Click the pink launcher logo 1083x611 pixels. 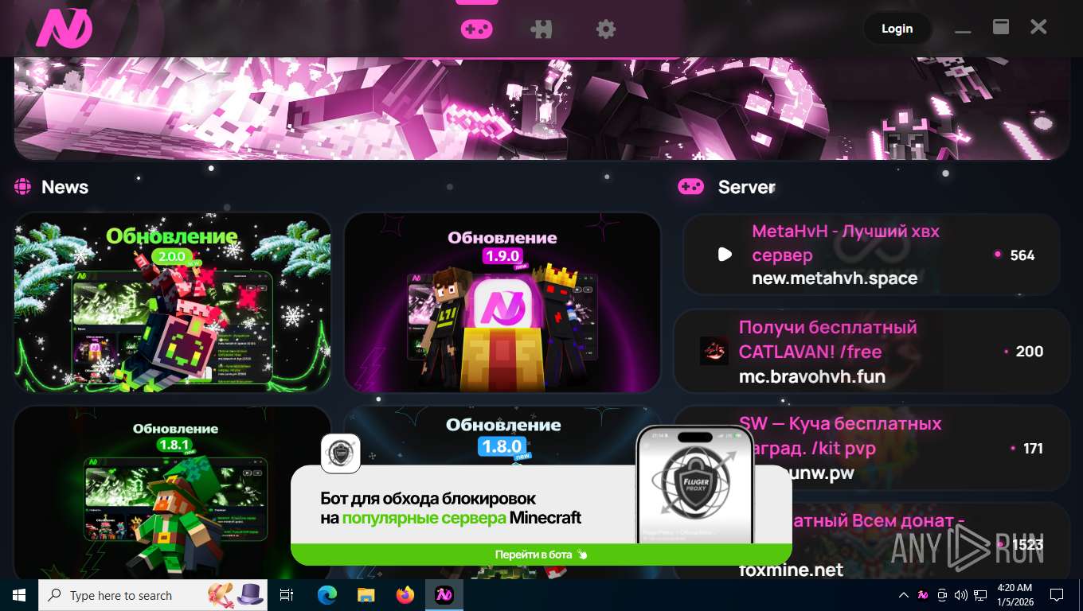coord(65,29)
